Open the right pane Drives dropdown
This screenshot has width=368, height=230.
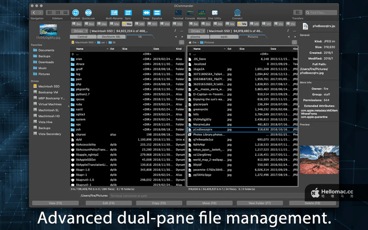[197, 31]
